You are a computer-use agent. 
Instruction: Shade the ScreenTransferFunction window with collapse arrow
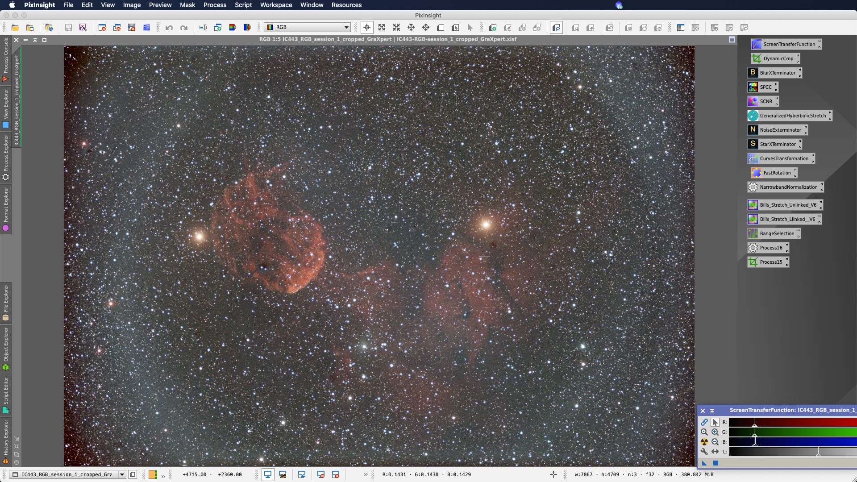(712, 411)
